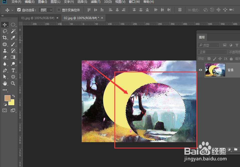Select the Gradient tool
This screenshot has height=167, width=240.
13,57
